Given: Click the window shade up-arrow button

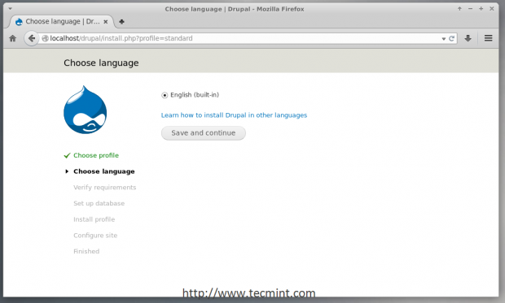Looking at the screenshot, I should 459,9.
